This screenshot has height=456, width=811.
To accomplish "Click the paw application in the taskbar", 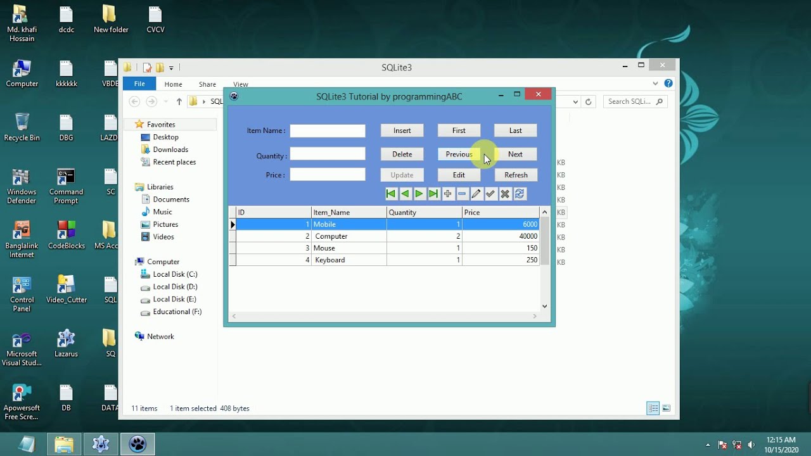I will coord(137,444).
